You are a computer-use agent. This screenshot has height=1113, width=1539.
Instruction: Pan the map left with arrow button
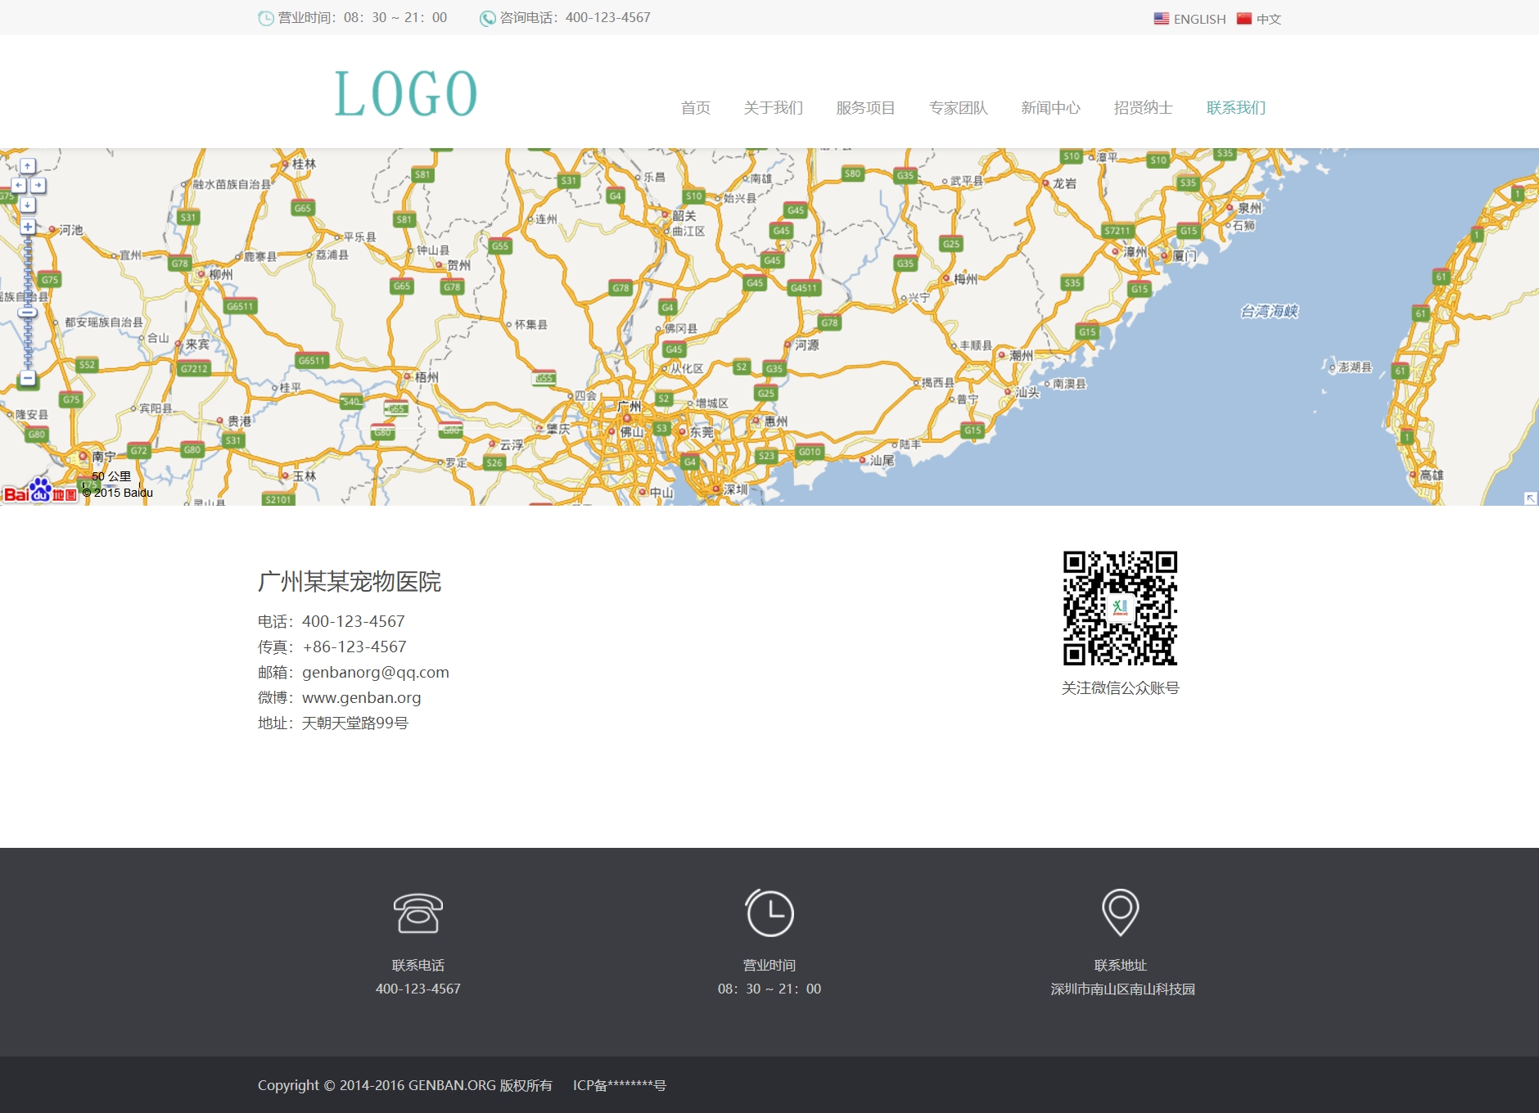point(18,186)
